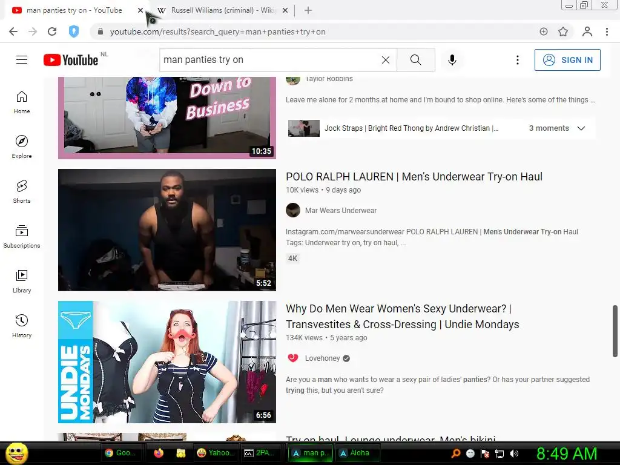The width and height of the screenshot is (620, 465).
Task: Switch to the Russell Williams Wikipedia tab
Action: click(x=222, y=10)
